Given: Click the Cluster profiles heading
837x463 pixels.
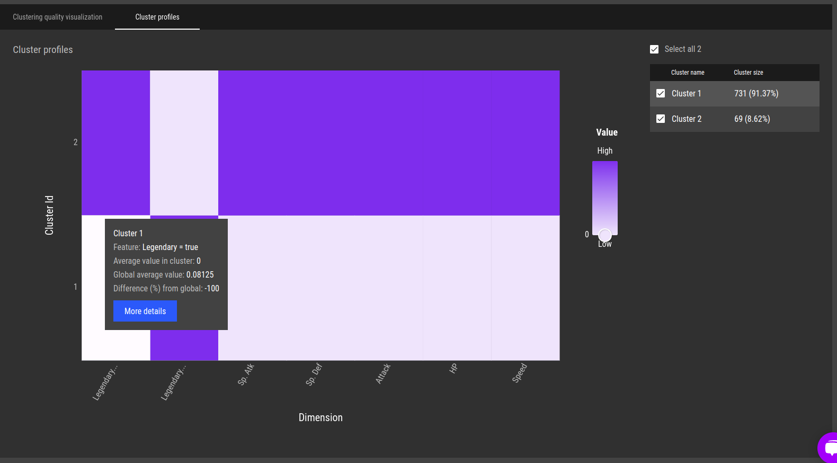Looking at the screenshot, I should [x=43, y=50].
